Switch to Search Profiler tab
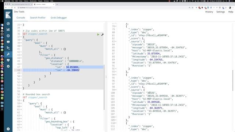The image size is (235, 132). coord(38,18)
